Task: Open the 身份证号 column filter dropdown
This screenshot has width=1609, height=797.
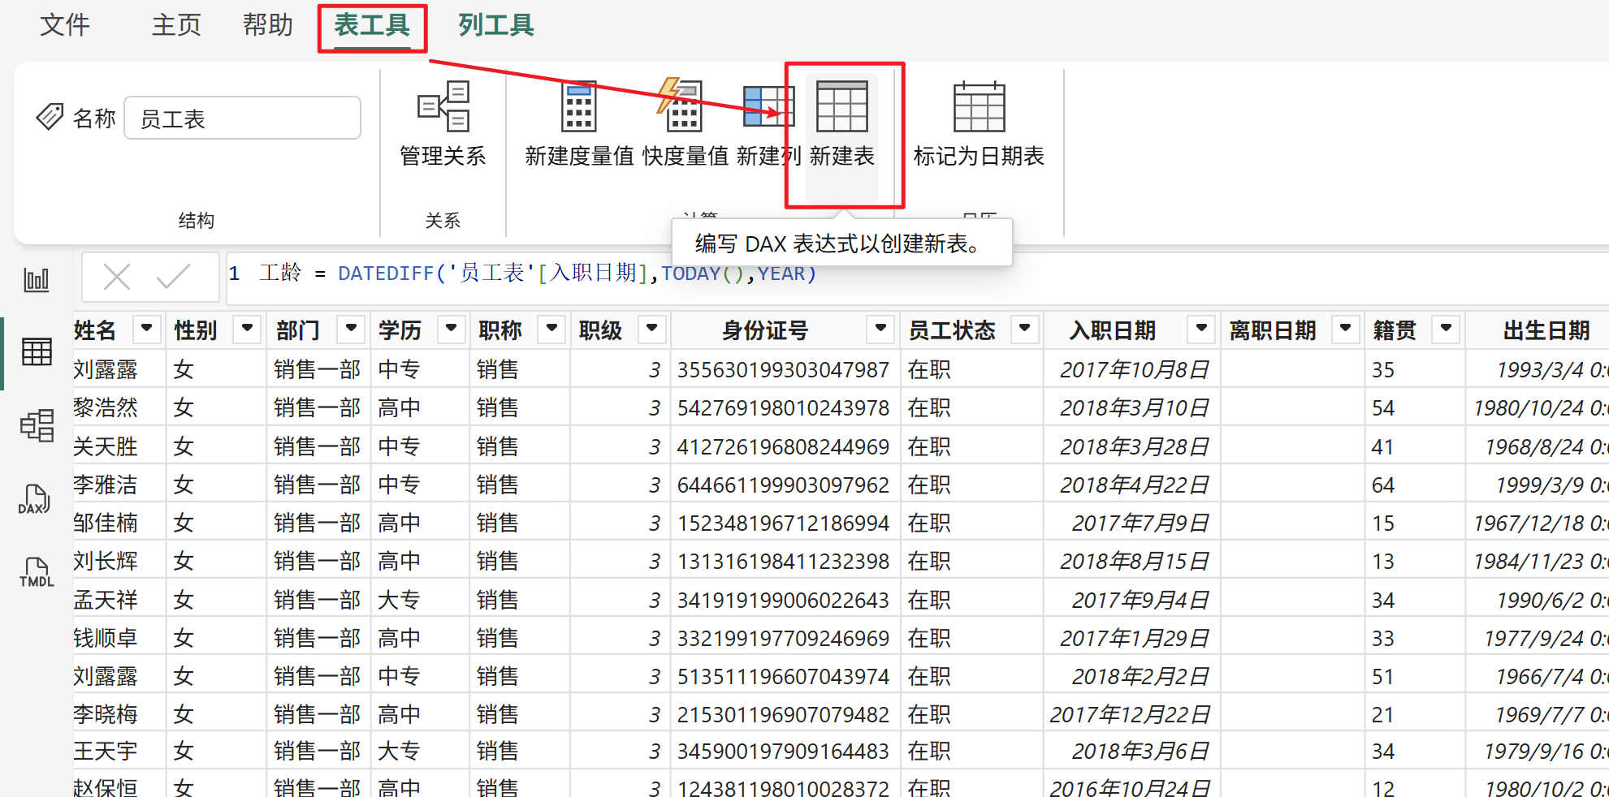Action: click(880, 330)
